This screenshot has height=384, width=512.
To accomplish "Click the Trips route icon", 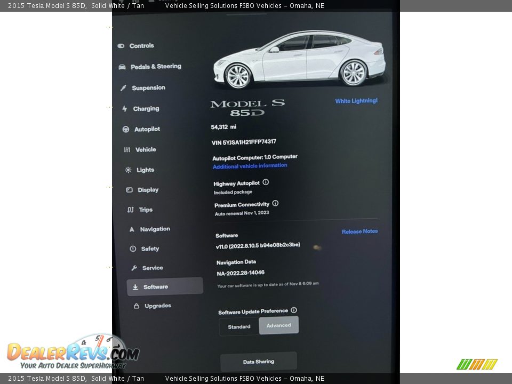I will (131, 210).
